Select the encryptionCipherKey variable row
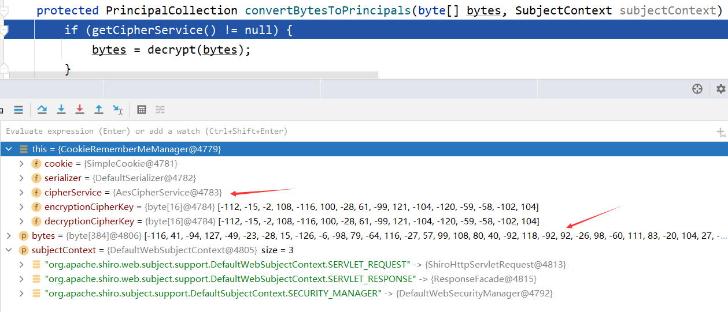The width and height of the screenshot is (728, 312). click(364, 206)
